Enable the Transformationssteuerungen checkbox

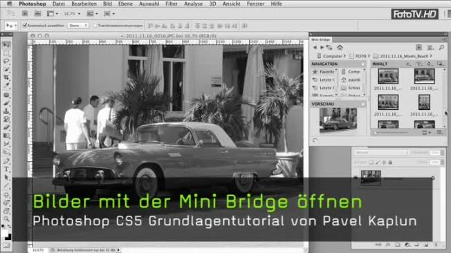point(95,26)
